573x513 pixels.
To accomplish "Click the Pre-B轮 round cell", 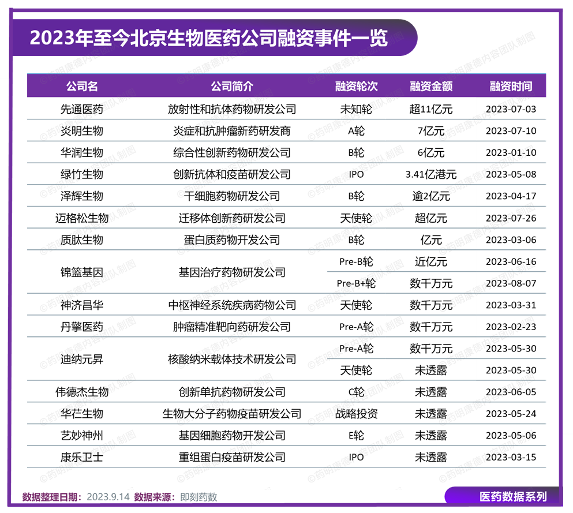I will 356,261.
